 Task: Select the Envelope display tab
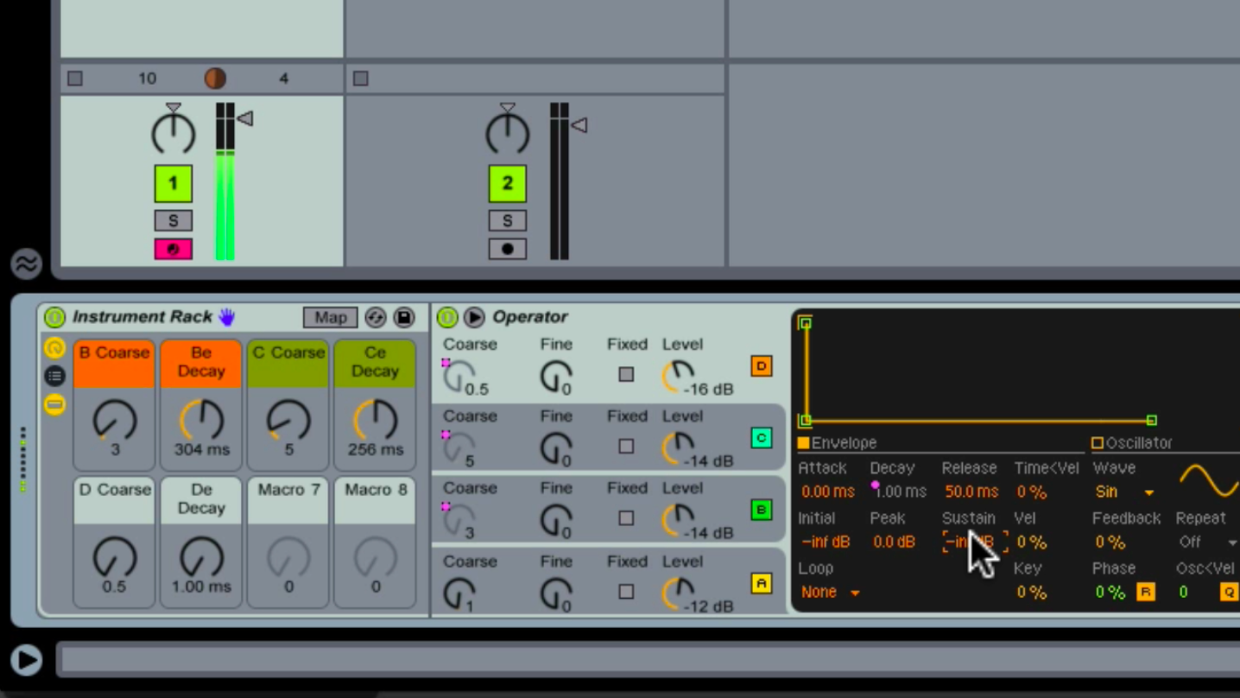coord(837,443)
